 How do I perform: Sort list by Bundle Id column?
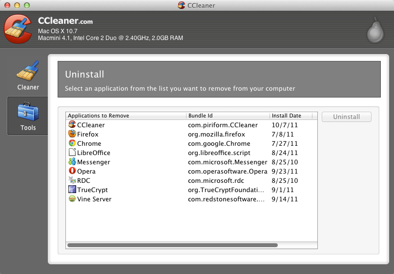pyautogui.click(x=228, y=116)
